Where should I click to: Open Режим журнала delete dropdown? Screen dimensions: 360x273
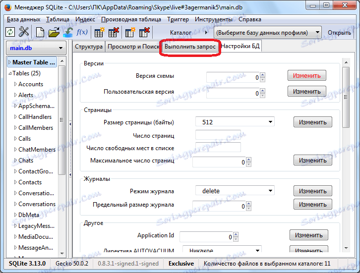235,191
